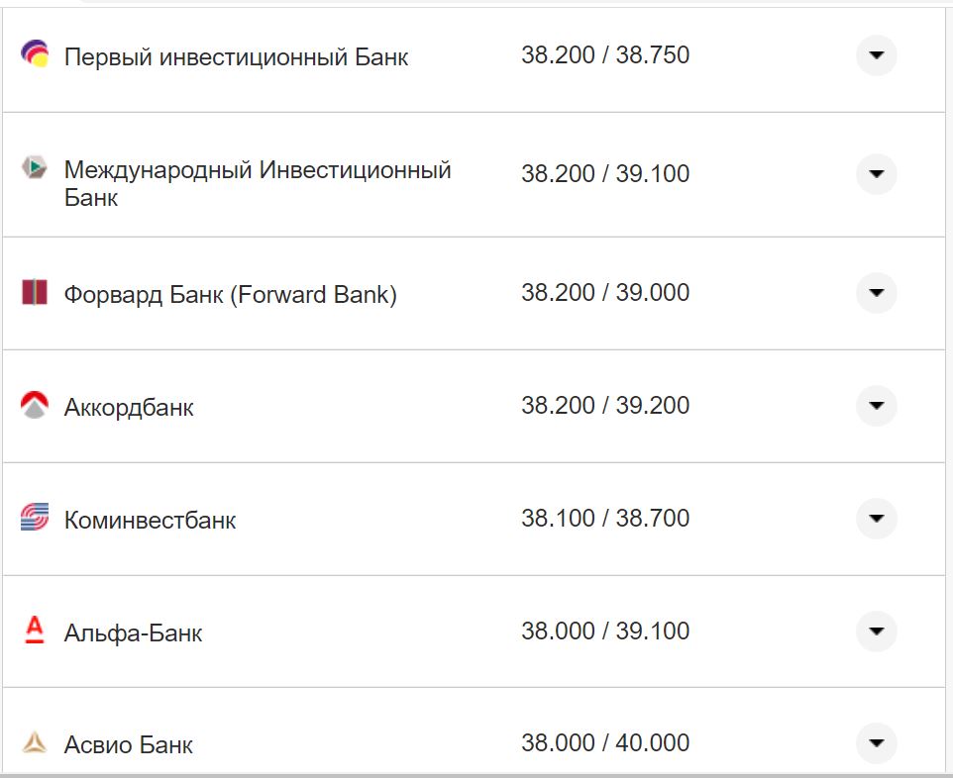Screen dimensions: 953x778
Task: Expand the Первый инвестиционный Банк rate details
Action: [x=876, y=56]
